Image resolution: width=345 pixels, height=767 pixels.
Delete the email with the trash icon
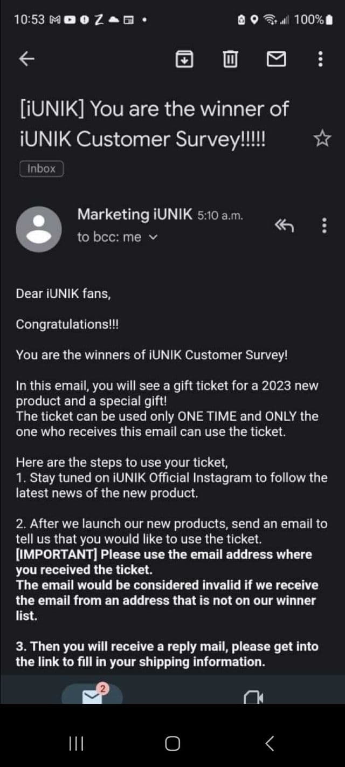point(230,58)
